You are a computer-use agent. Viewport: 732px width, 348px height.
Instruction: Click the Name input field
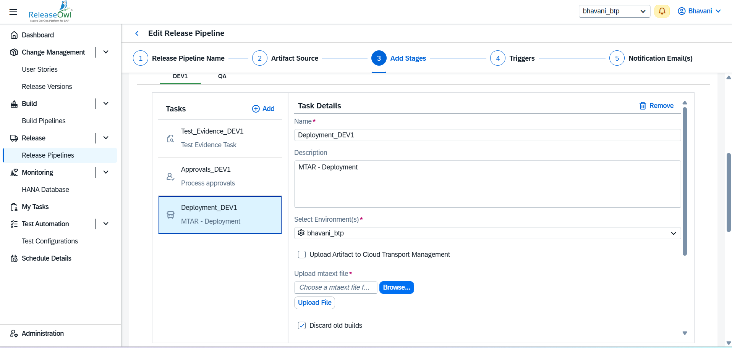[487, 135]
